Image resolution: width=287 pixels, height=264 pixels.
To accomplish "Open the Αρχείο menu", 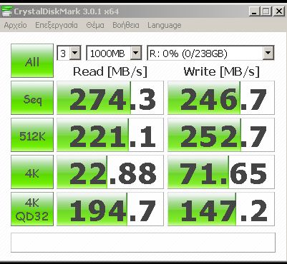I will 16,25.
